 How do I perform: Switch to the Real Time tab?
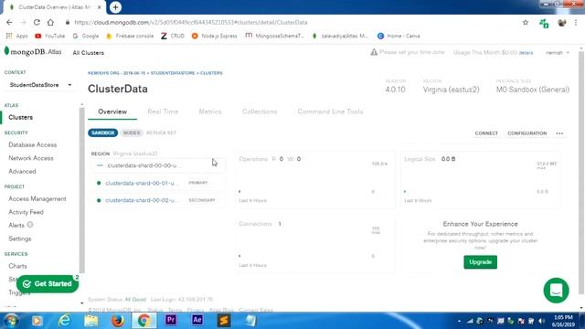(x=163, y=111)
